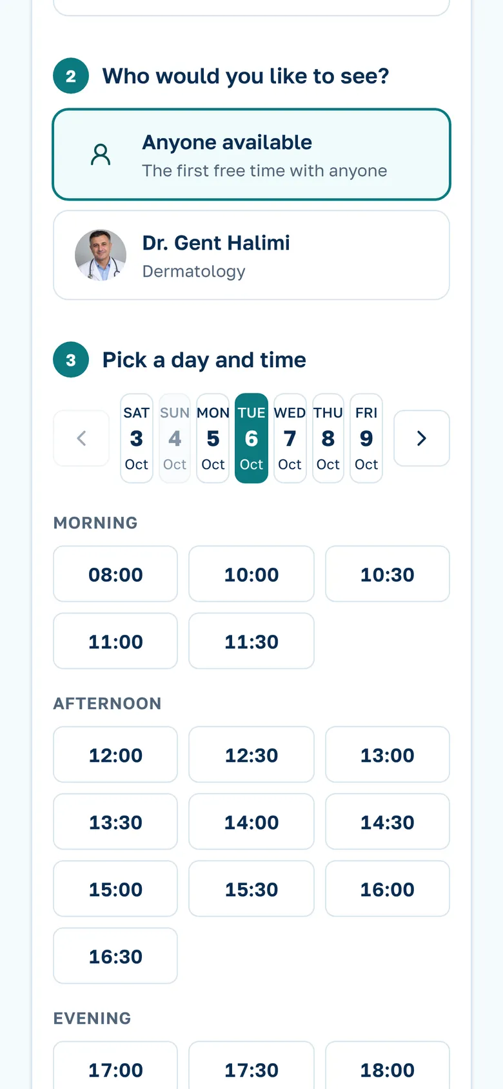Pick the 10:30 time slot
Image resolution: width=503 pixels, height=1089 pixels.
click(x=388, y=574)
